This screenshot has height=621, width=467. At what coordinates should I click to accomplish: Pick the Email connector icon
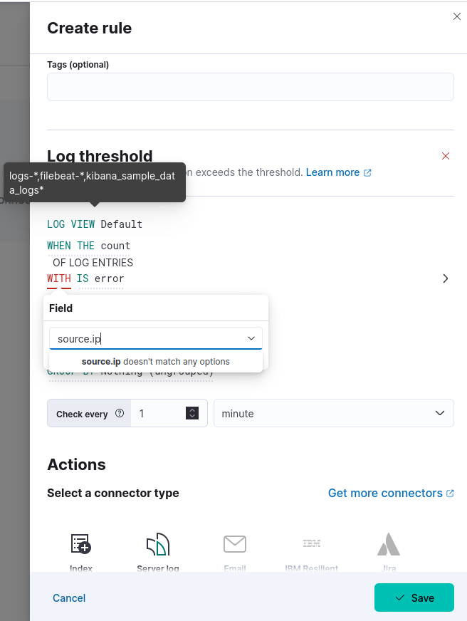click(235, 545)
